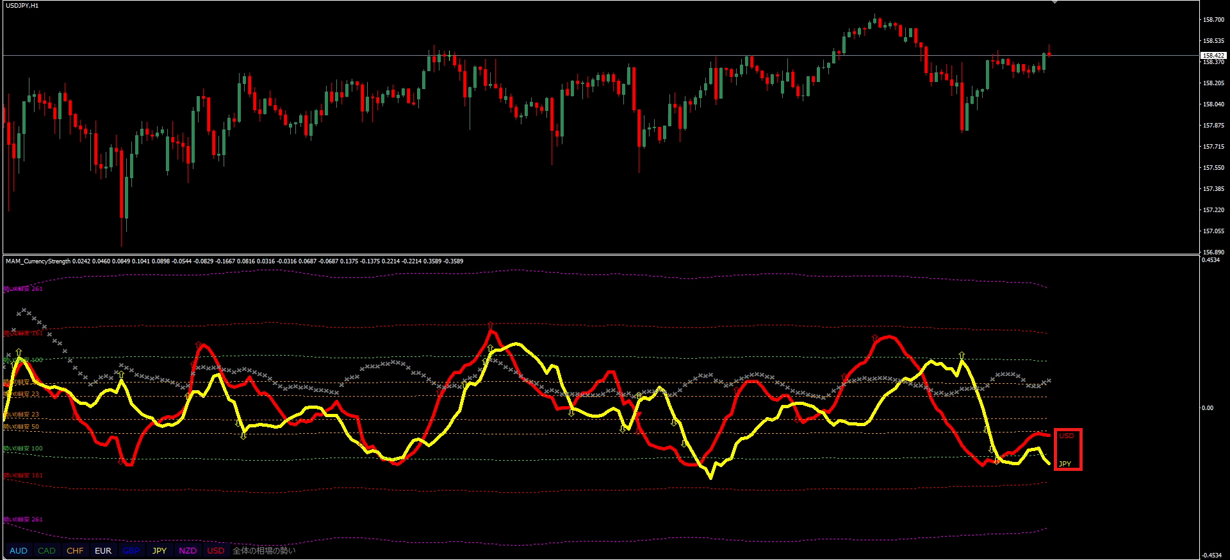Click the 157.550 price scale value

tap(1213, 168)
